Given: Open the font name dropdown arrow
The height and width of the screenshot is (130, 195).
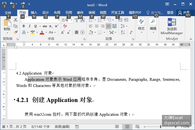Looking at the screenshot, I should click(59, 20).
